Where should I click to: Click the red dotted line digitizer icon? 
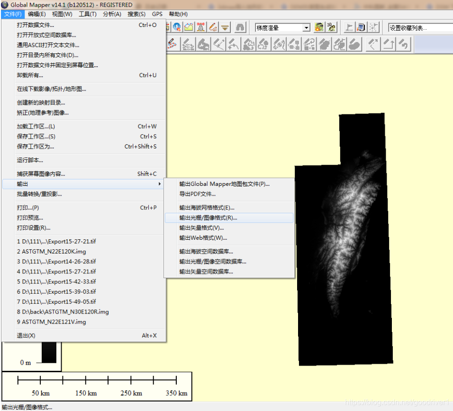click(172, 44)
